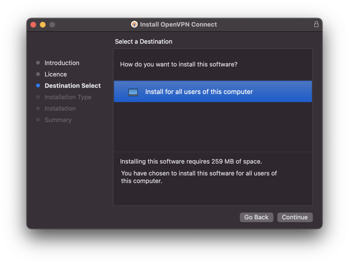The height and width of the screenshot is (264, 349).
Task: Select the Licence step label
Action: pos(56,74)
